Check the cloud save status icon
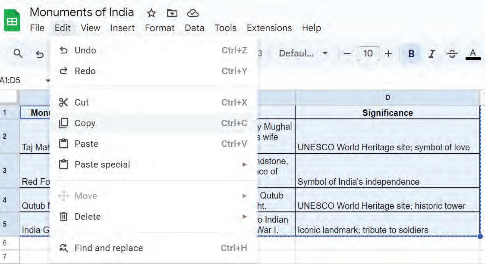The height and width of the screenshot is (264, 485). pos(193,13)
